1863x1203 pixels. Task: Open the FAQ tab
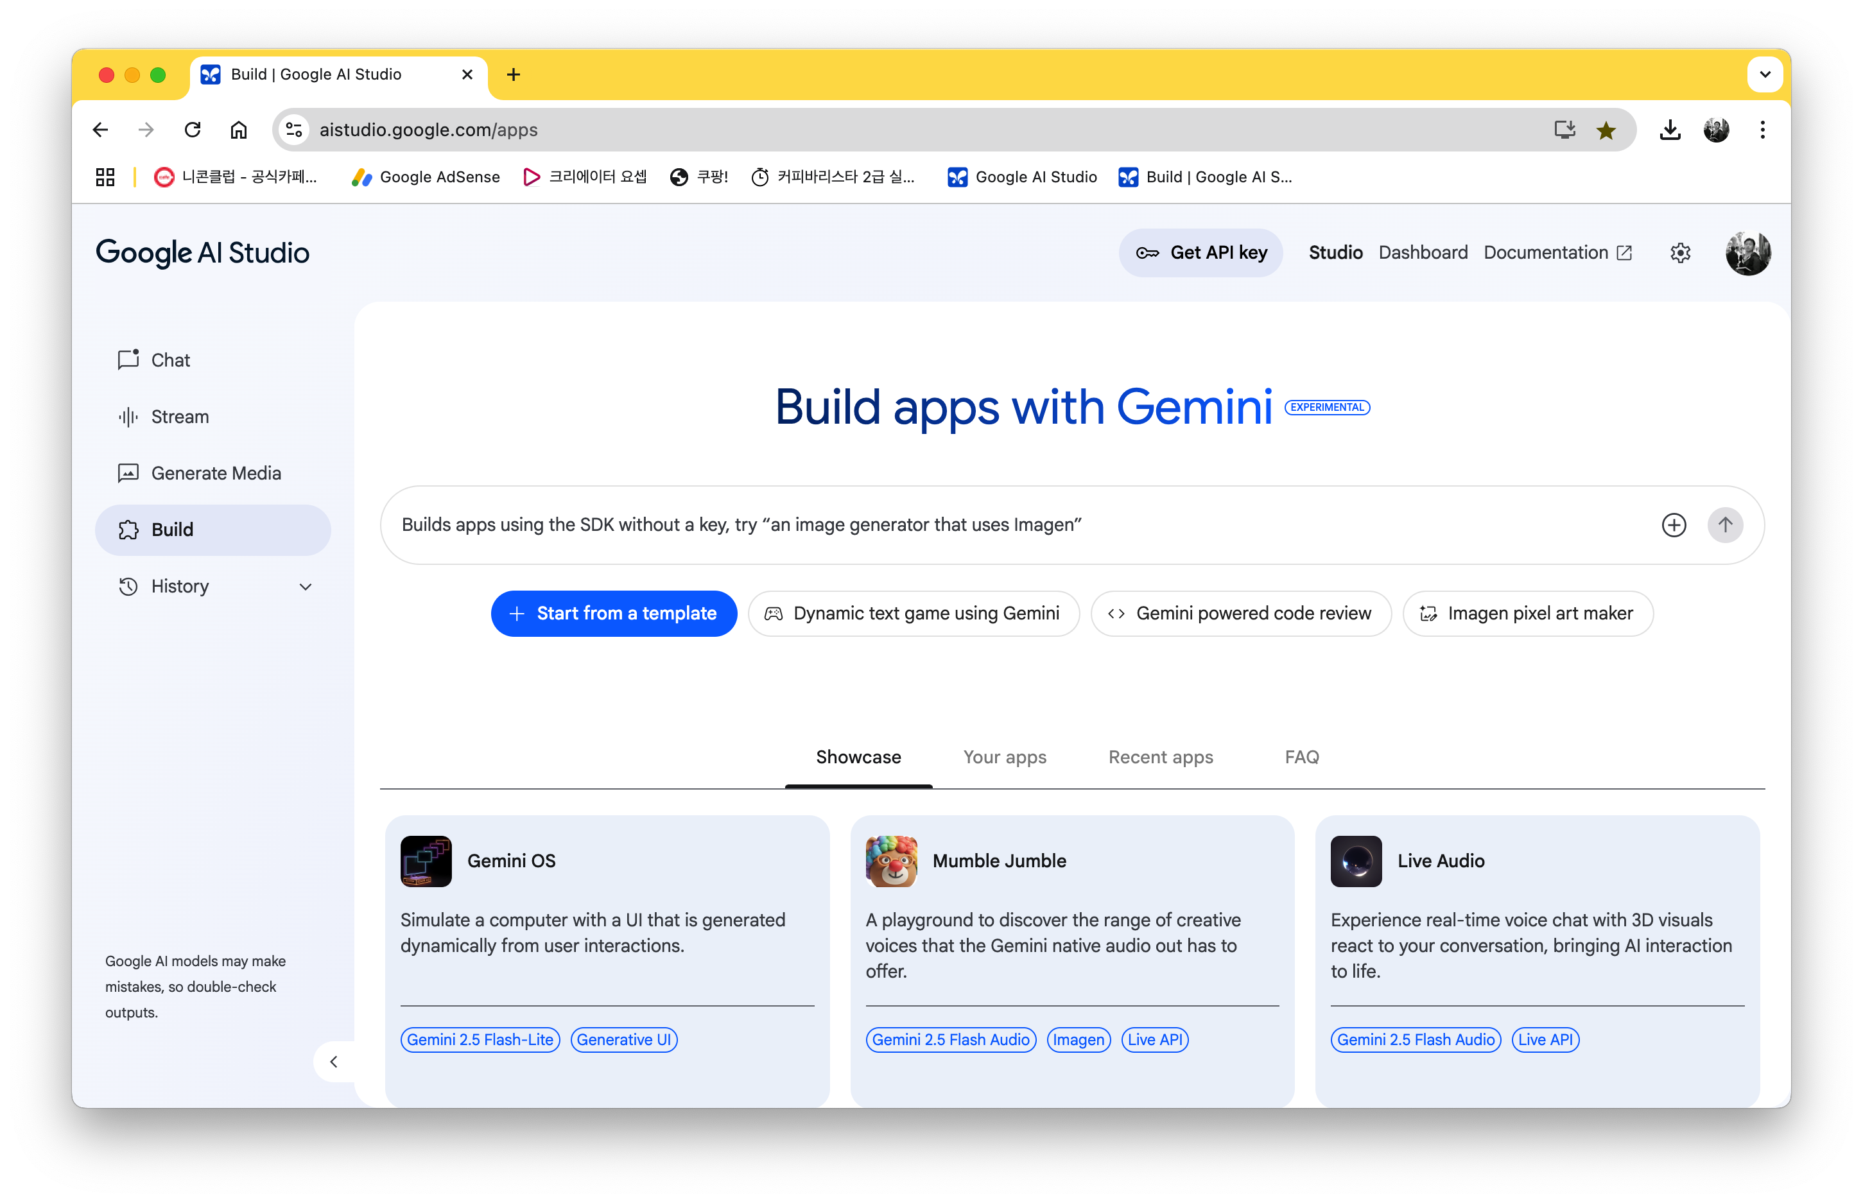tap(1301, 757)
